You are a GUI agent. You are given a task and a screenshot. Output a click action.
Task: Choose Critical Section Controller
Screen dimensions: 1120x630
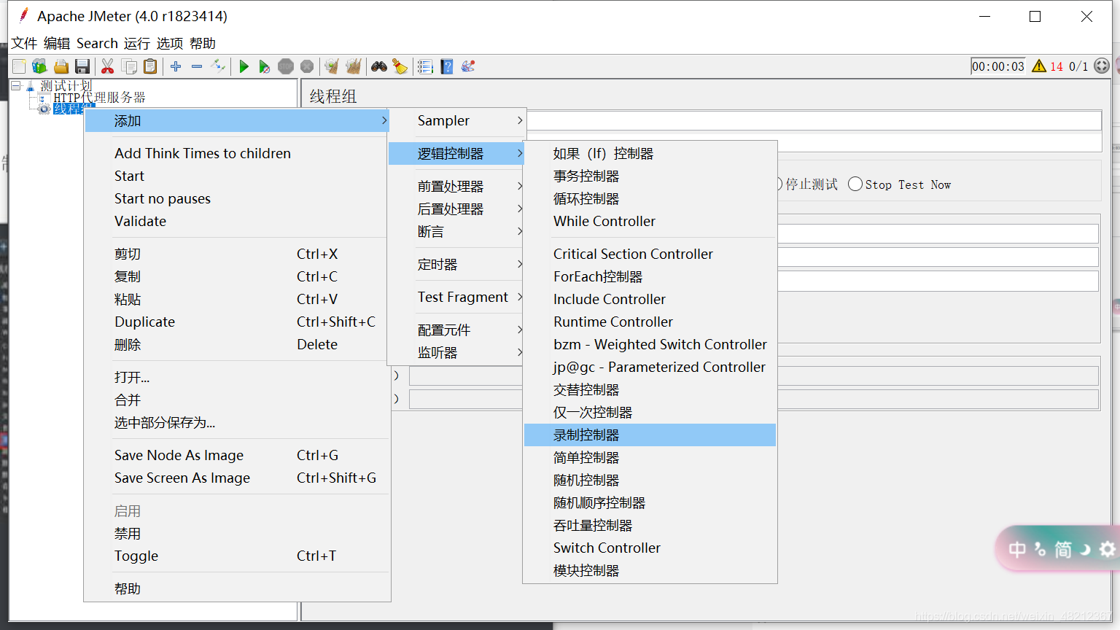click(x=650, y=254)
